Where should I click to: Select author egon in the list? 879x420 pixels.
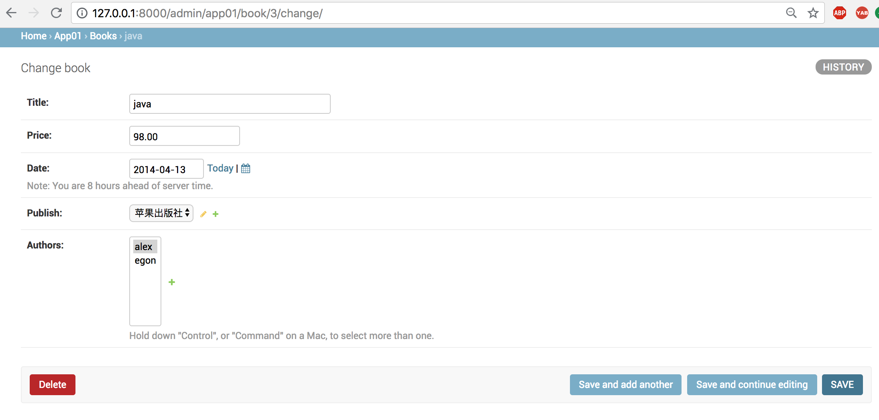click(145, 261)
